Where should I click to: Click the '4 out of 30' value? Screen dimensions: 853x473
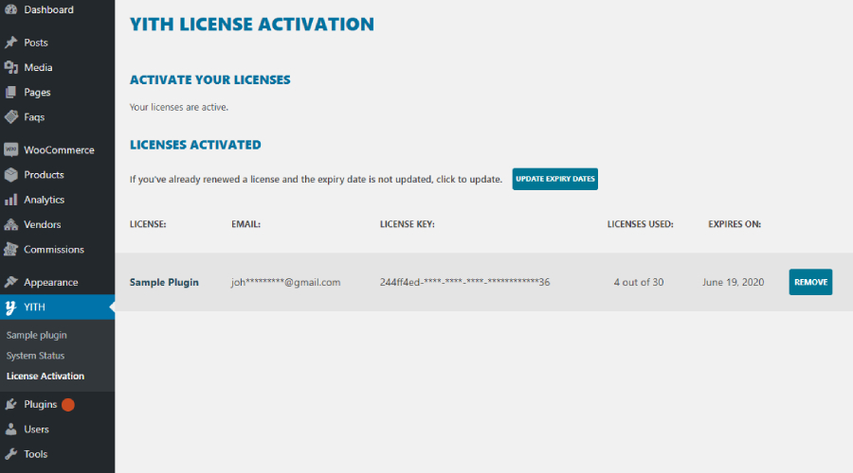[x=639, y=282]
